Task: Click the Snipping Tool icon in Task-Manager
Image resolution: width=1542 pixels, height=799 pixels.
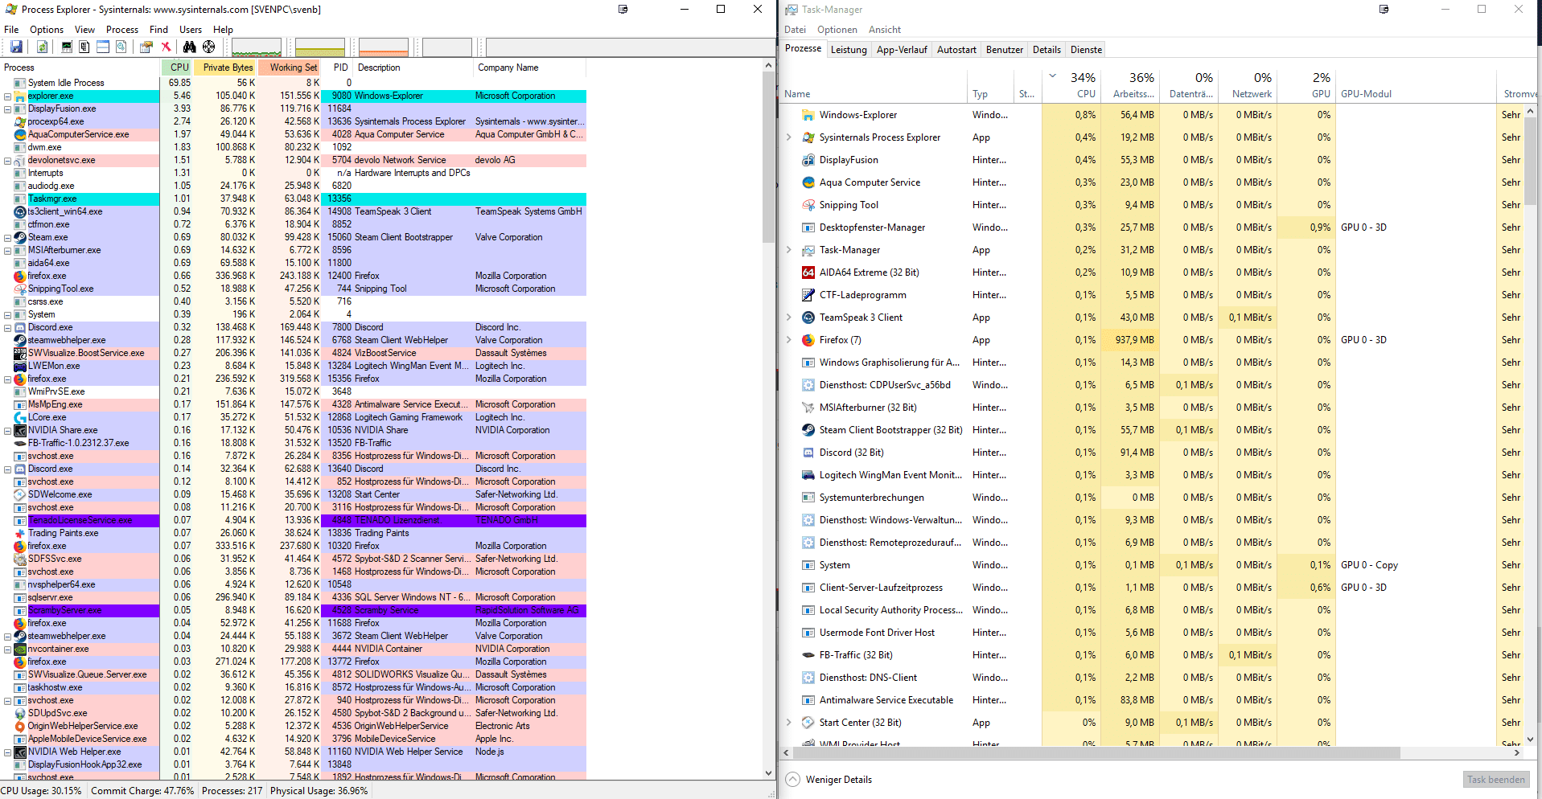Action: [x=808, y=205]
